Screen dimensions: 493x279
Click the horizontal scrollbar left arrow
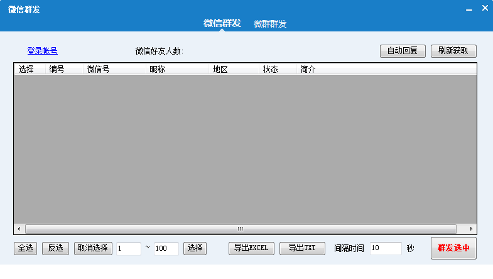coord(19,229)
